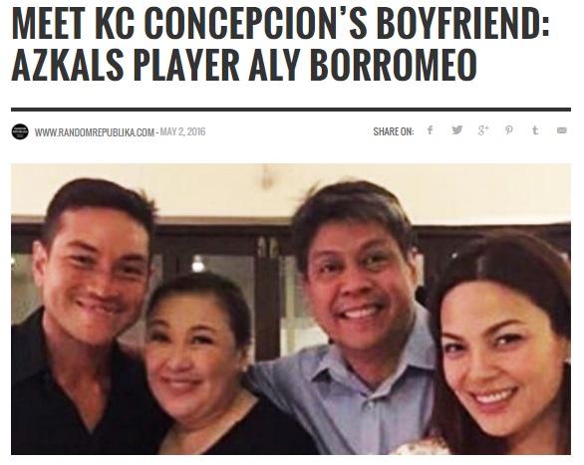Pin the article using the Pinterest icon
This screenshot has height=465, width=584.
tap(509, 130)
